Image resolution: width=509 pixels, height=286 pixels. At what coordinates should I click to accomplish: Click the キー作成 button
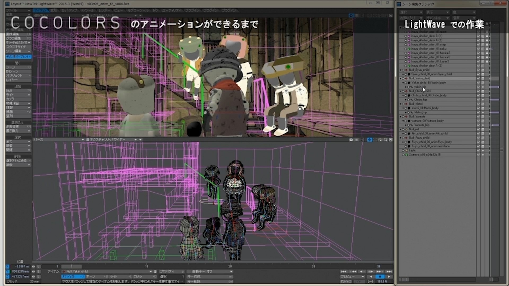[x=209, y=276]
